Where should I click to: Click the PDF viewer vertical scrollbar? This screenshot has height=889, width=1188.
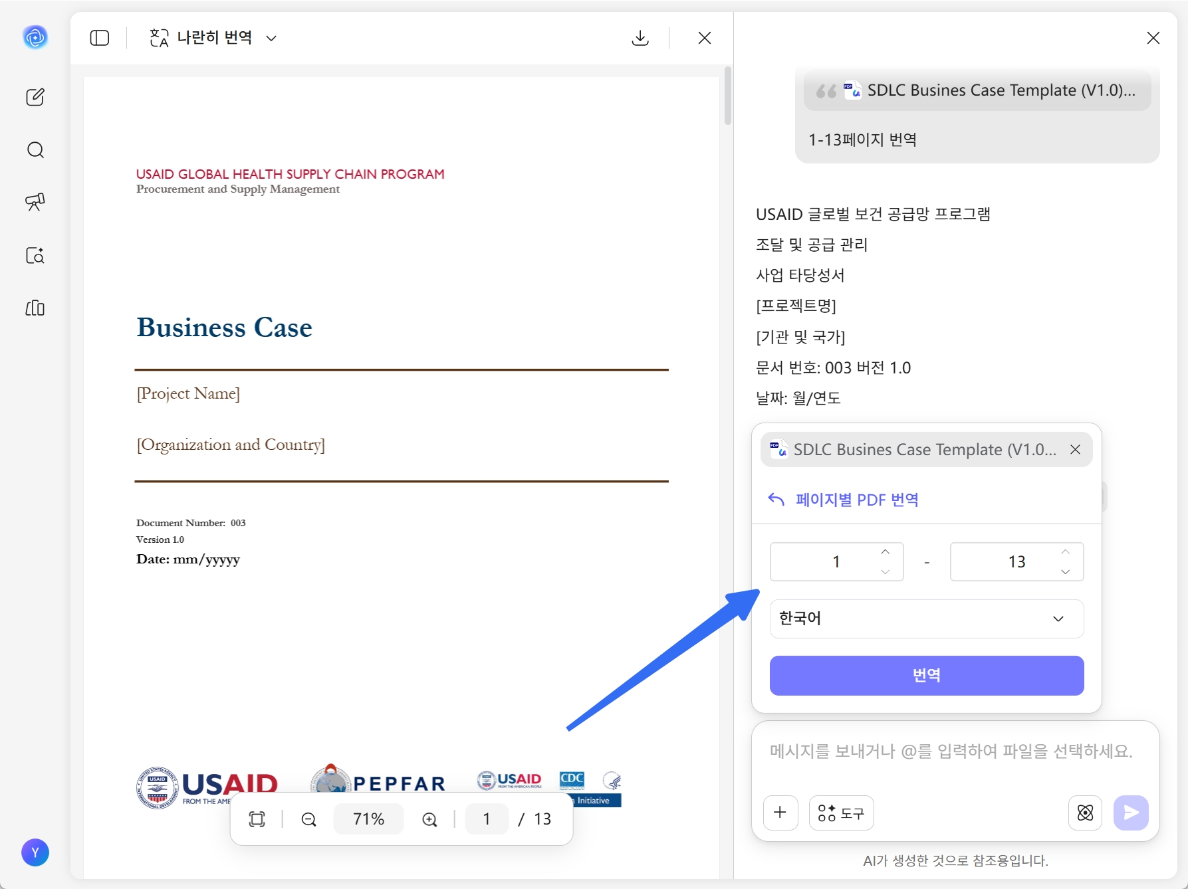pos(728,96)
